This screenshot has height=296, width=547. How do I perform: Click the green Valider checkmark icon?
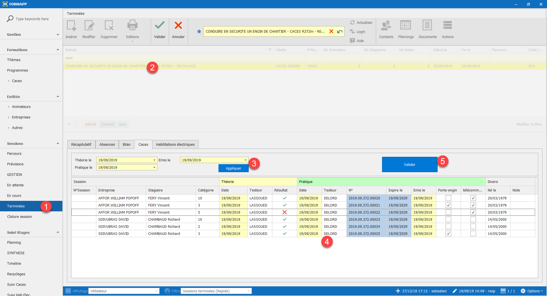[160, 25]
